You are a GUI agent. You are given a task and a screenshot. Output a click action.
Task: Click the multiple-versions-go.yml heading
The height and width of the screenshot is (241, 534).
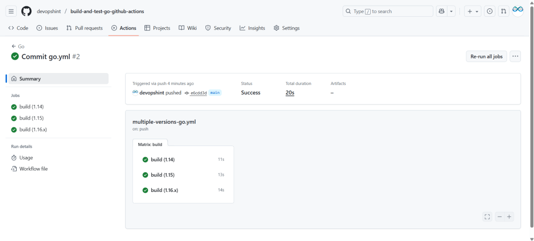pos(164,122)
